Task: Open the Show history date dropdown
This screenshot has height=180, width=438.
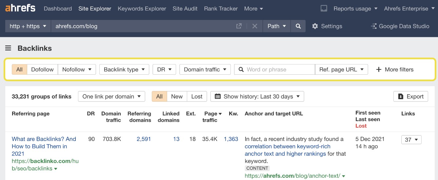Action: 257,97
